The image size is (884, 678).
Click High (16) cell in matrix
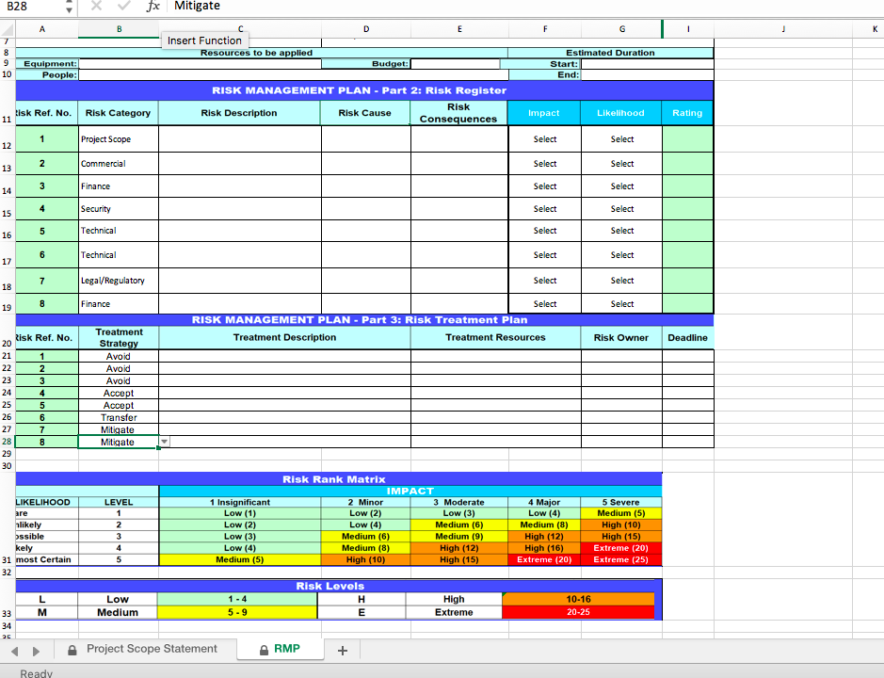(x=544, y=548)
